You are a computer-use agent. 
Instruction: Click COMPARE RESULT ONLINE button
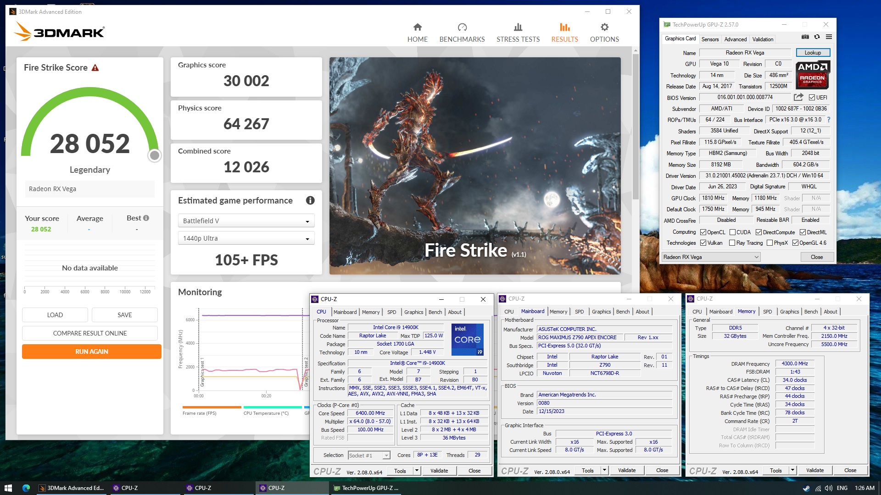[x=90, y=333]
